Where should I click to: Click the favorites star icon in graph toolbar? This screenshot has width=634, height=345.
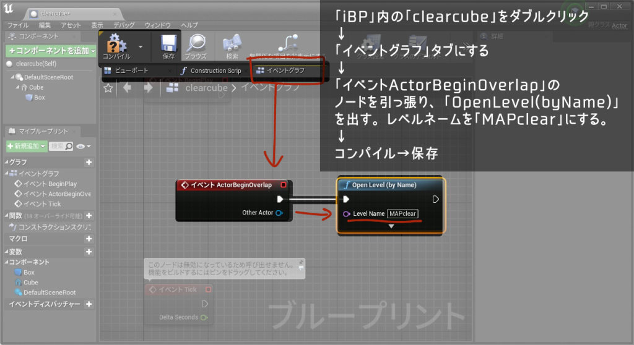108,88
